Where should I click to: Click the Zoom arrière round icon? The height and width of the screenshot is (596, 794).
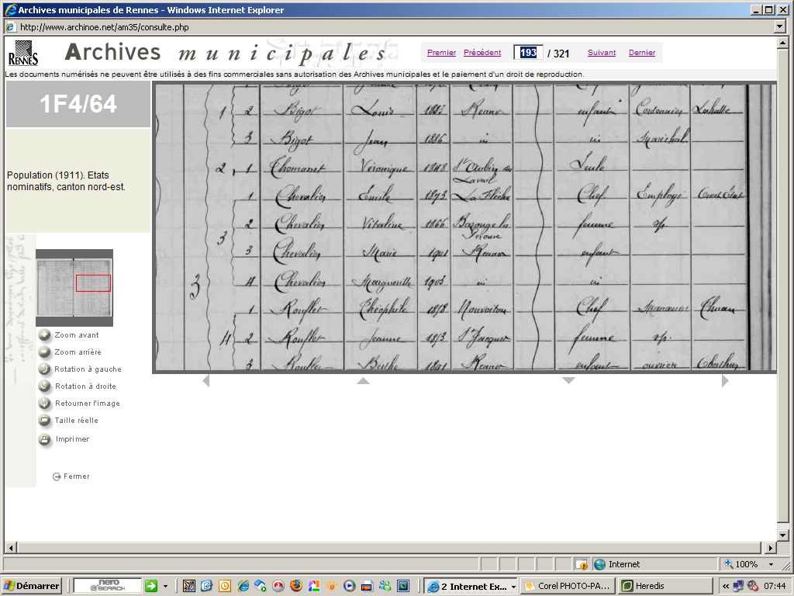(x=45, y=352)
